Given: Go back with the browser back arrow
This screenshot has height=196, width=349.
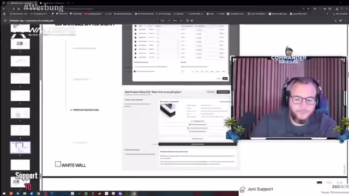Looking at the screenshot, I should (x=4, y=9).
